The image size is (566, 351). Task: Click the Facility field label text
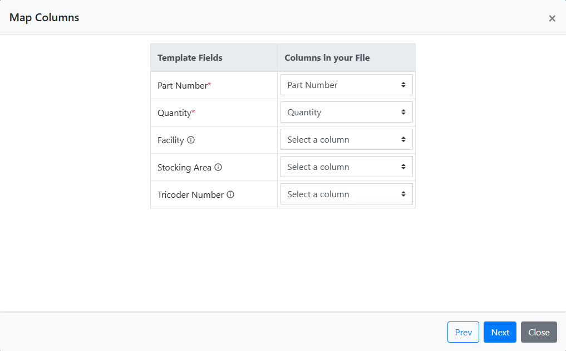(x=170, y=140)
